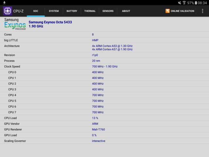The image size is (209, 157).
Task: Select CPU 3's 400 MHz value
Action: 98,89
